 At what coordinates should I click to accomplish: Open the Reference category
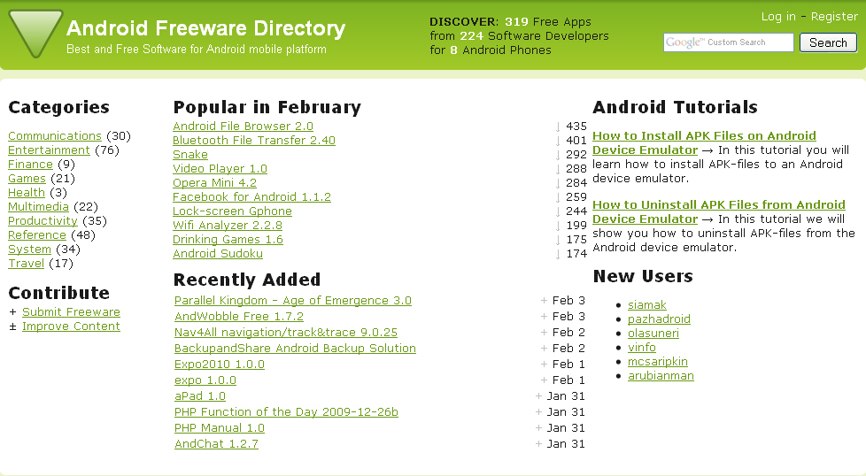[x=37, y=235]
